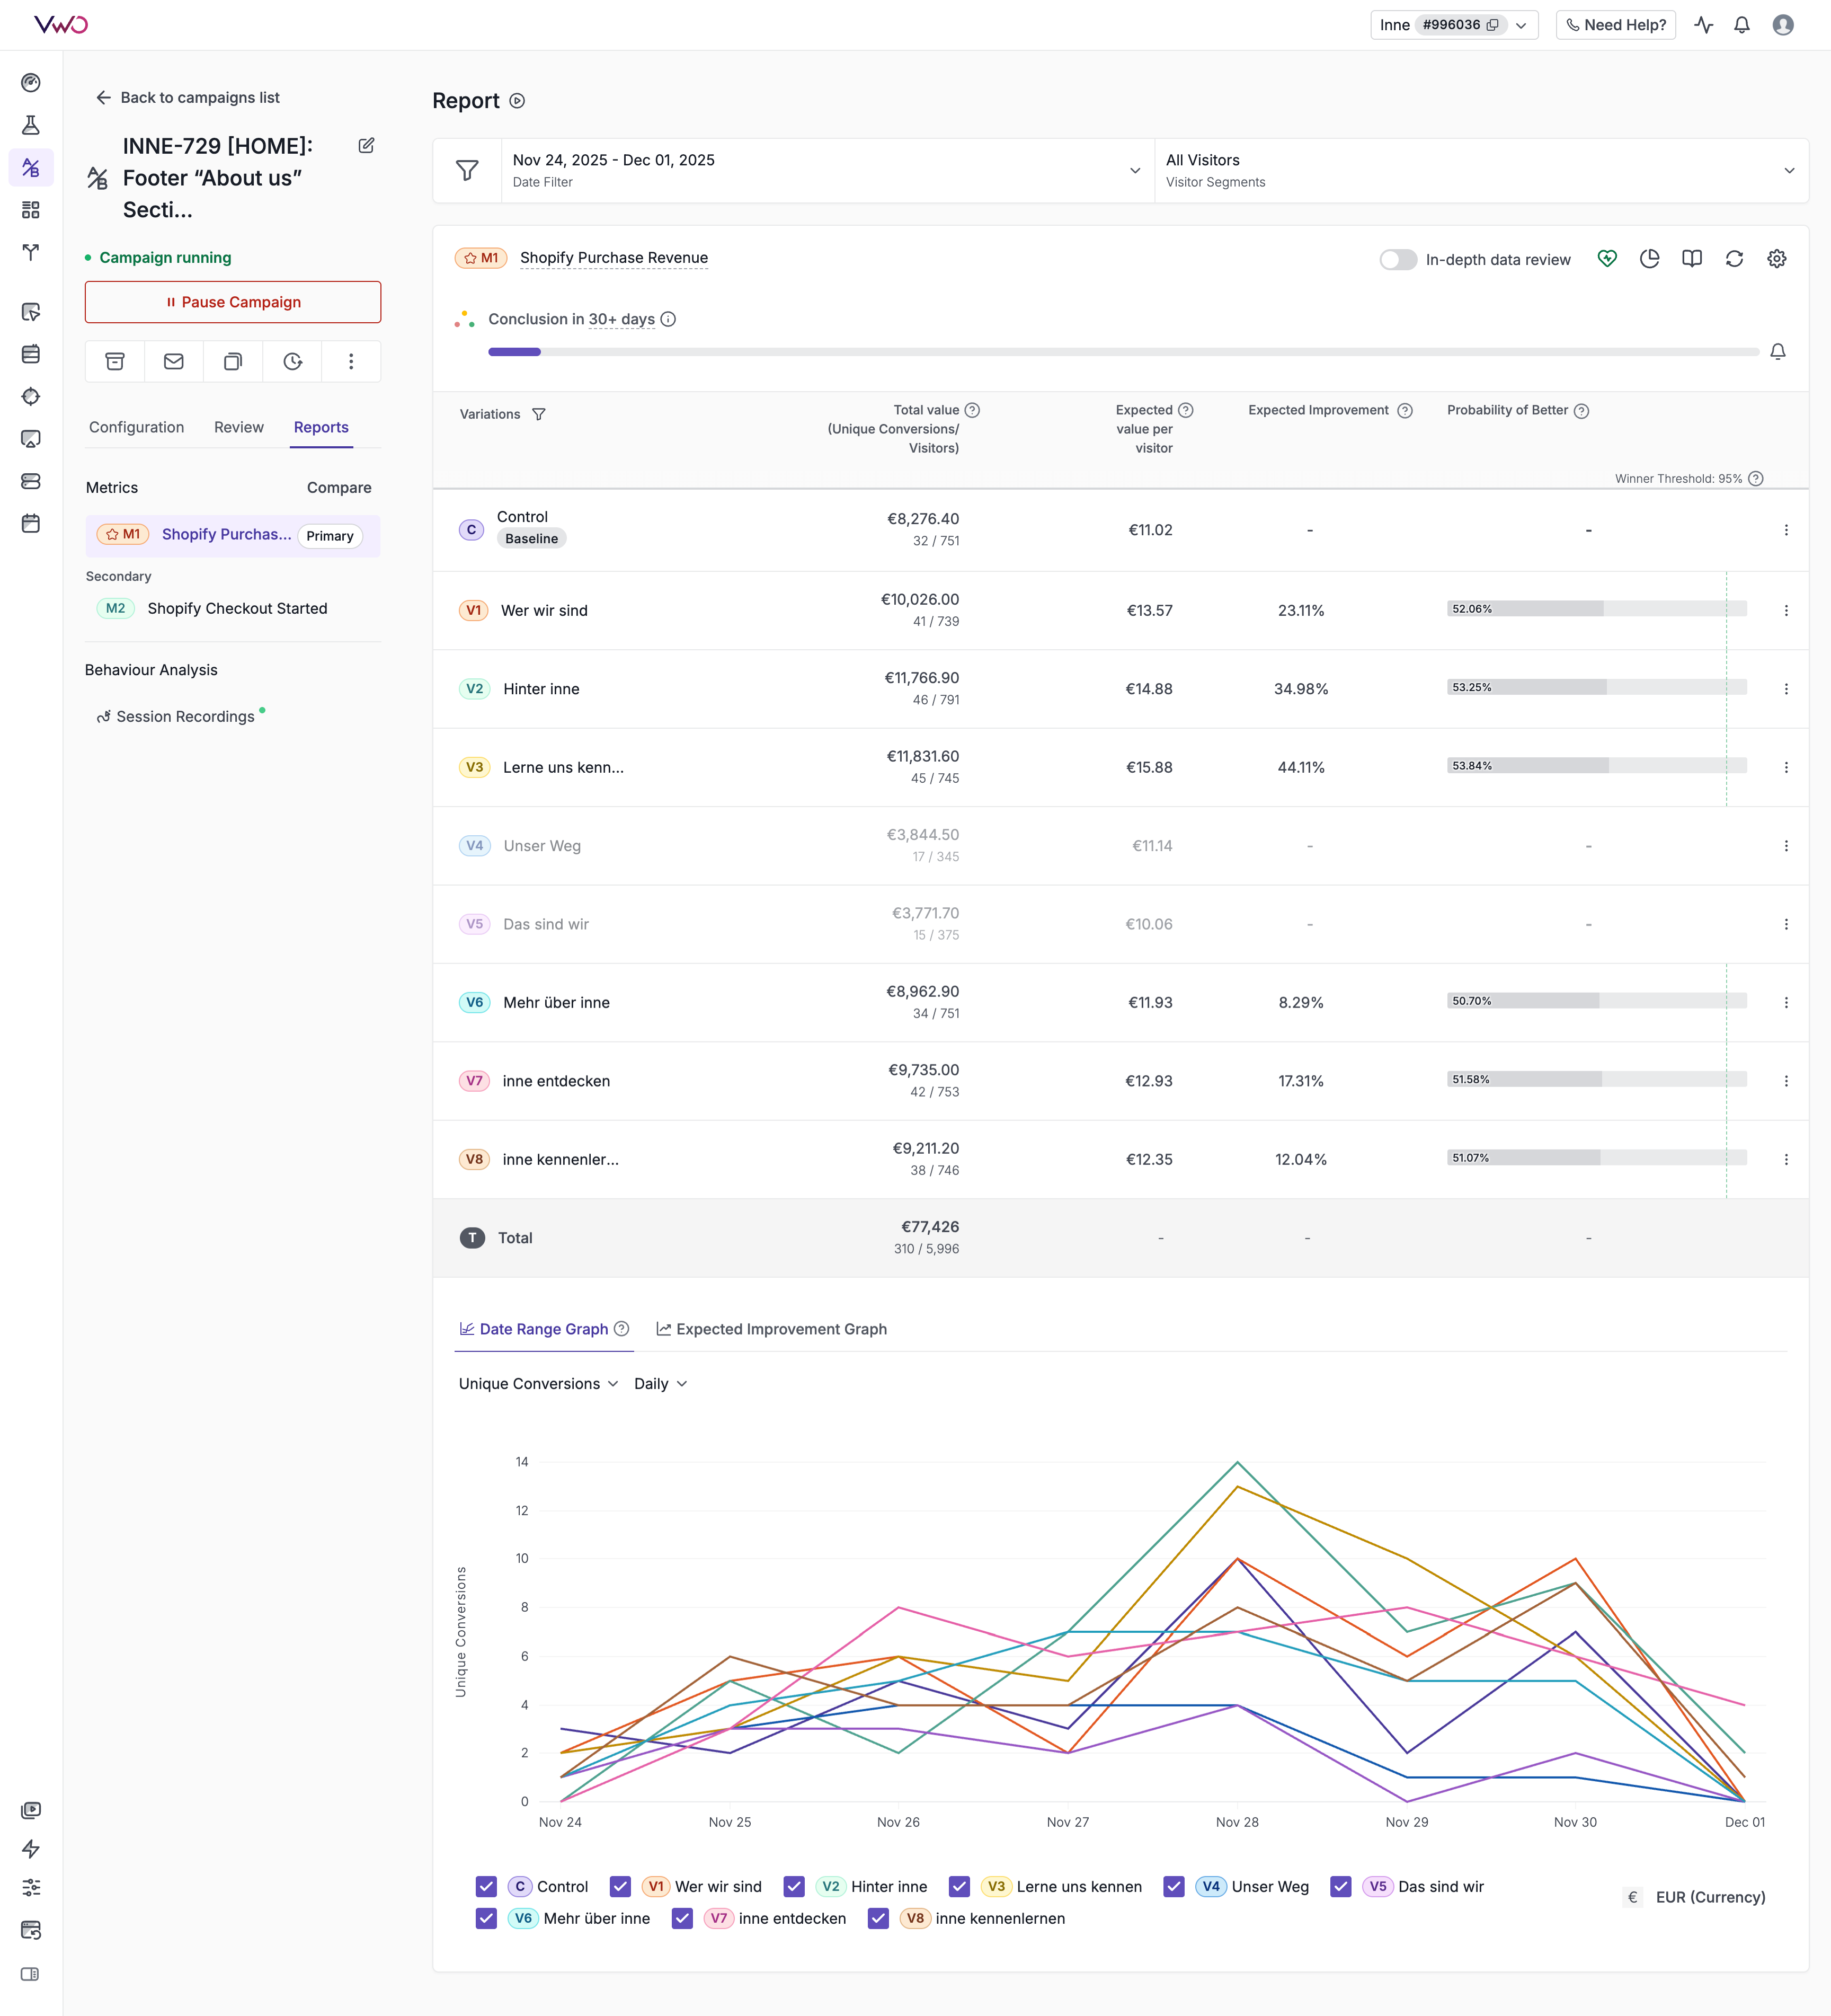Click the clone campaign icon

pyautogui.click(x=233, y=362)
